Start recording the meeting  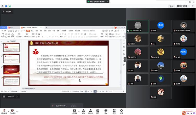[106, 111]
